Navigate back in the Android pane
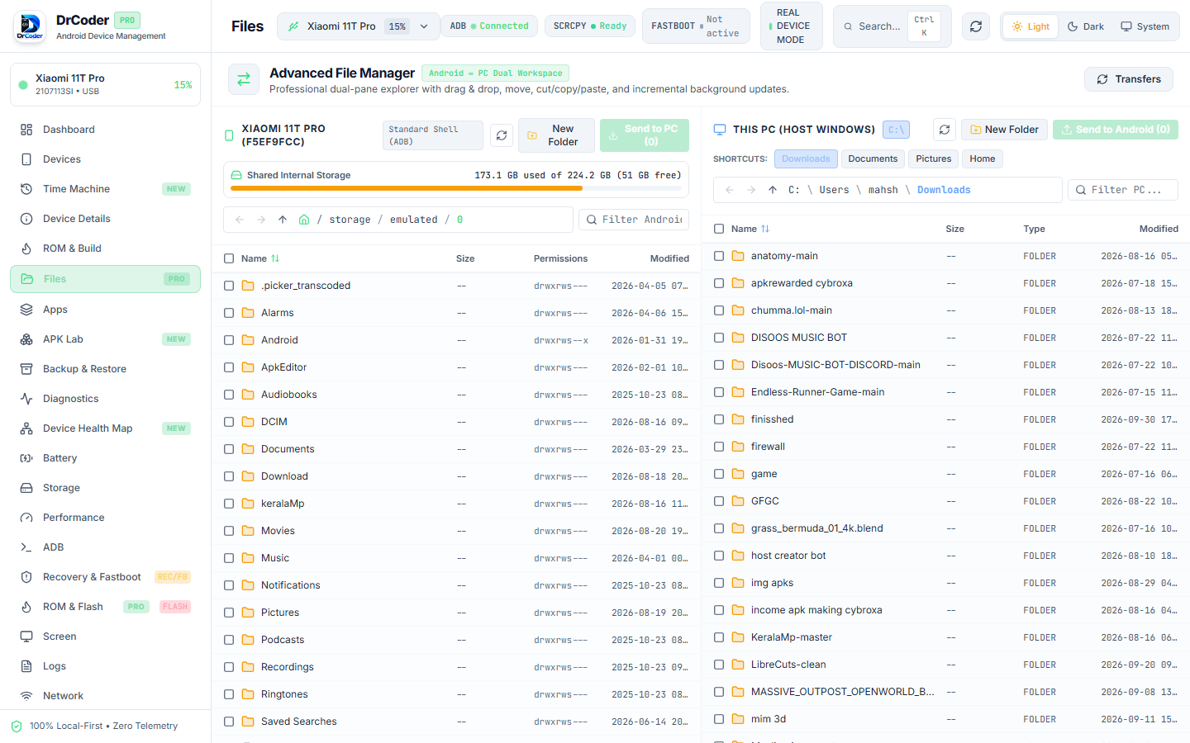 (x=240, y=220)
